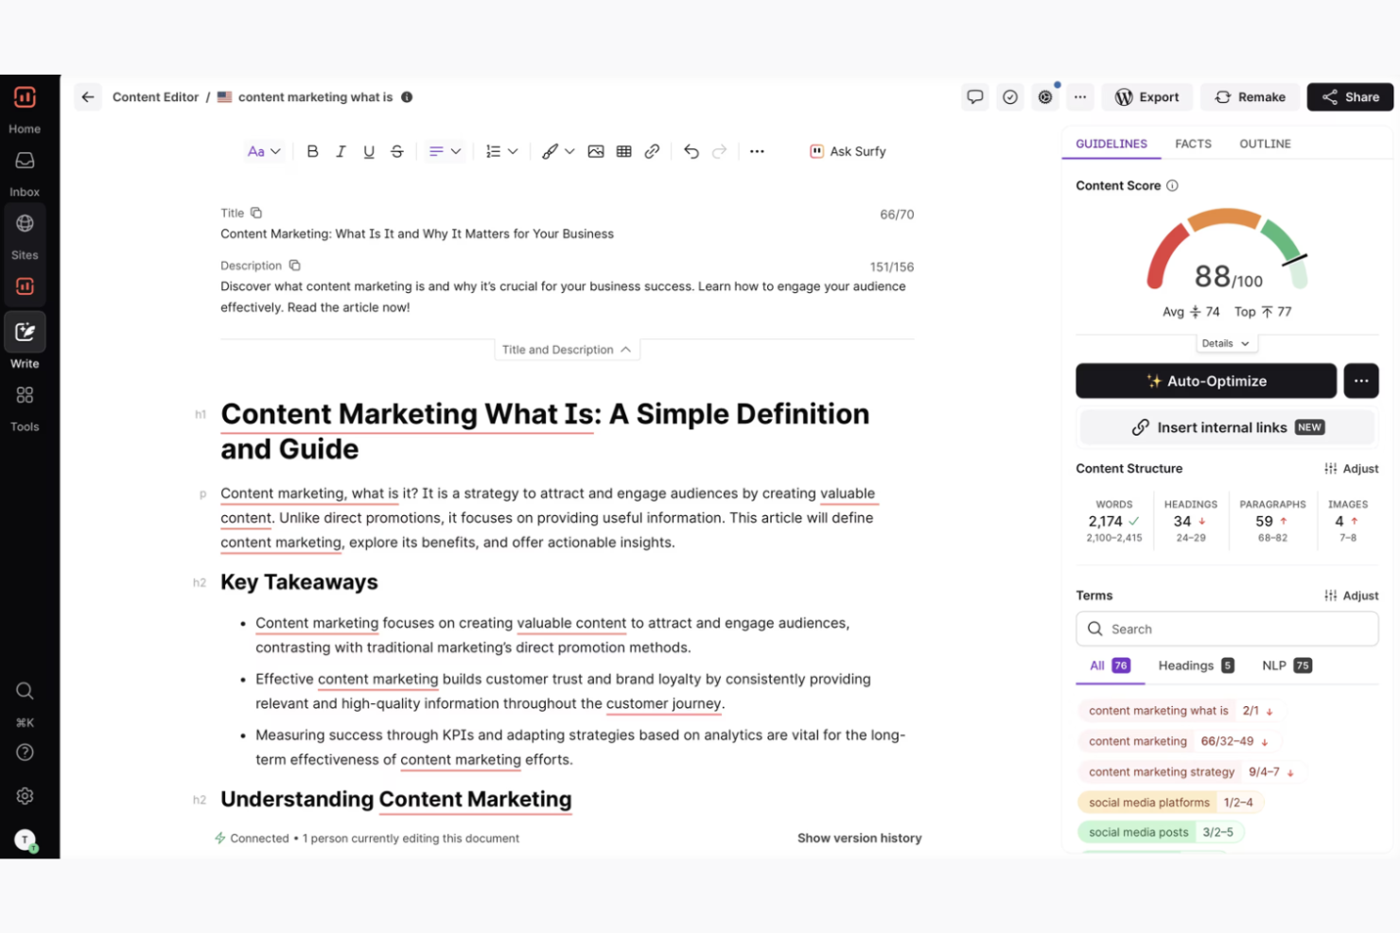Insert an image into the document
This screenshot has width=1400, height=933.
[596, 150]
